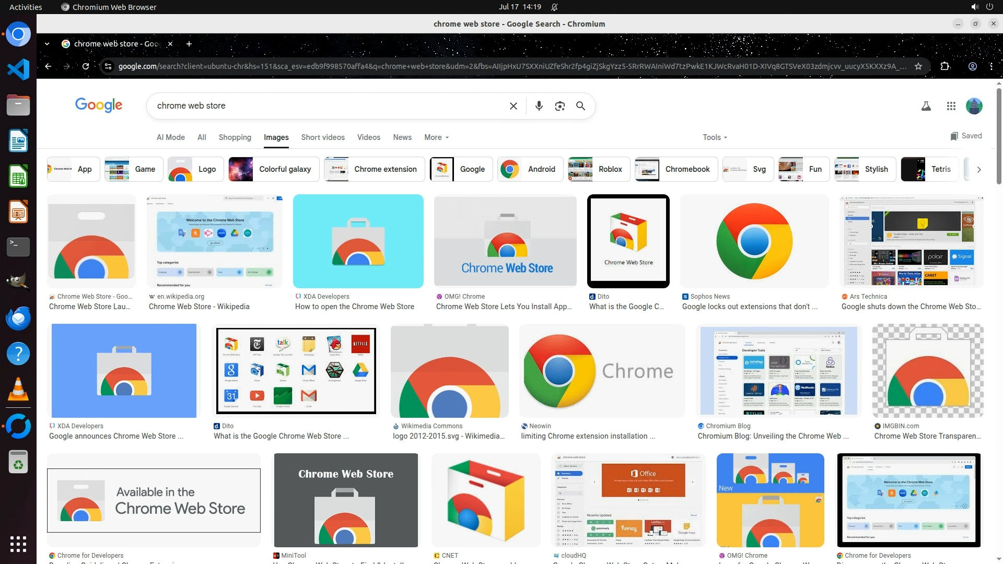Viewport: 1003px width, 564px height.
Task: Clear the search box text
Action: 513,106
